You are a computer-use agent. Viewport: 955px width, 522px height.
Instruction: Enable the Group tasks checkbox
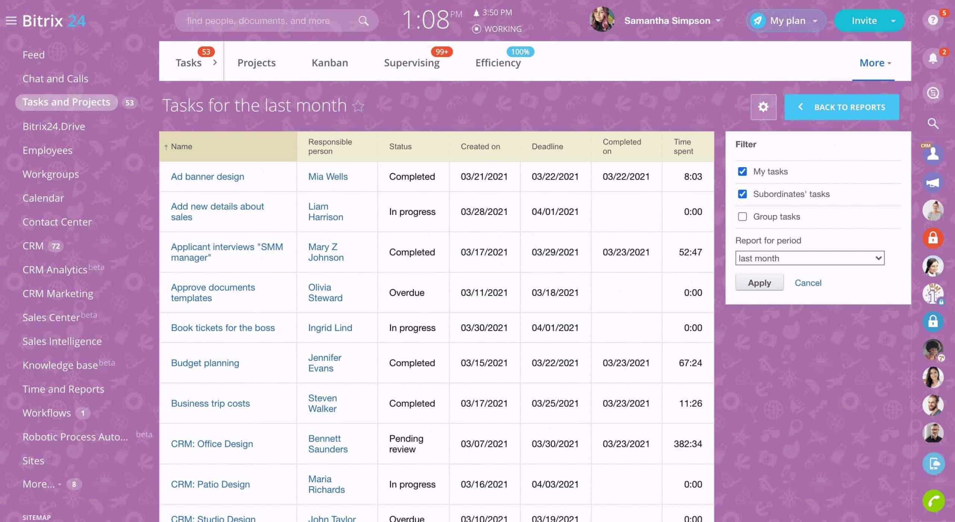(x=742, y=217)
